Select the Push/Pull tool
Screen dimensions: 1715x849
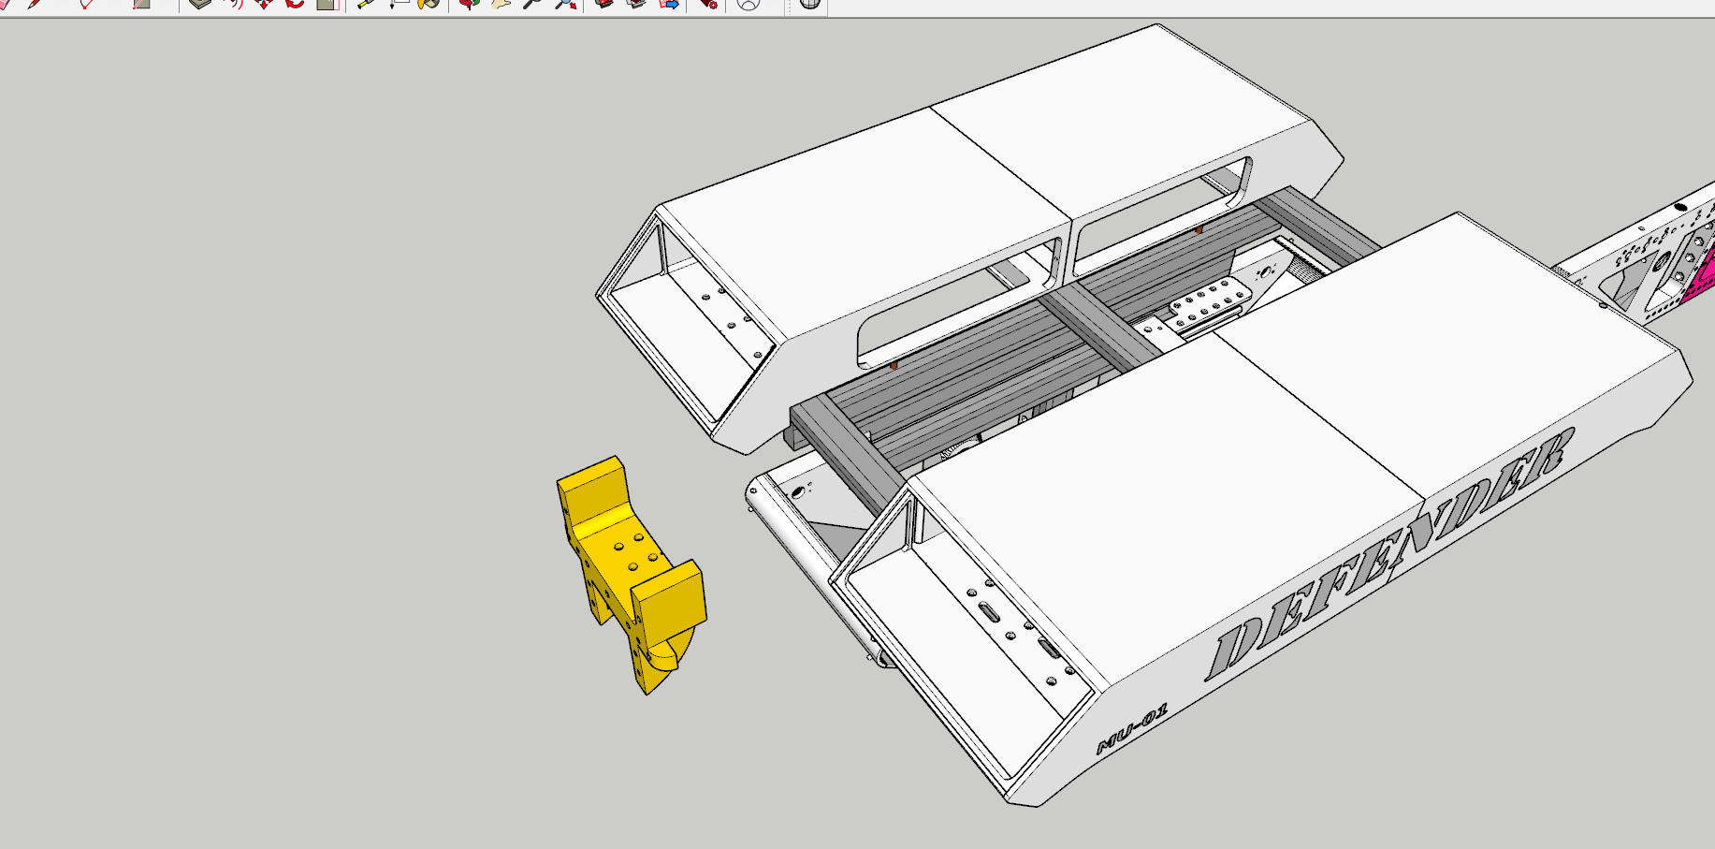point(200,3)
